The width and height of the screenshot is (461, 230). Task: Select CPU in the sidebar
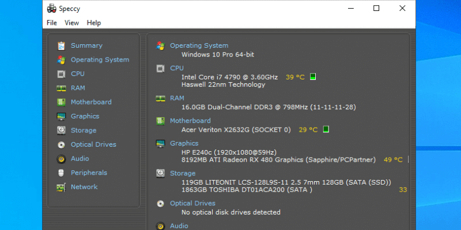point(78,74)
